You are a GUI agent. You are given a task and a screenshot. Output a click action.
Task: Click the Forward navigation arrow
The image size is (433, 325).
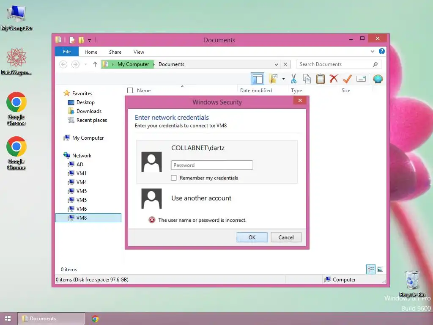tap(75, 64)
